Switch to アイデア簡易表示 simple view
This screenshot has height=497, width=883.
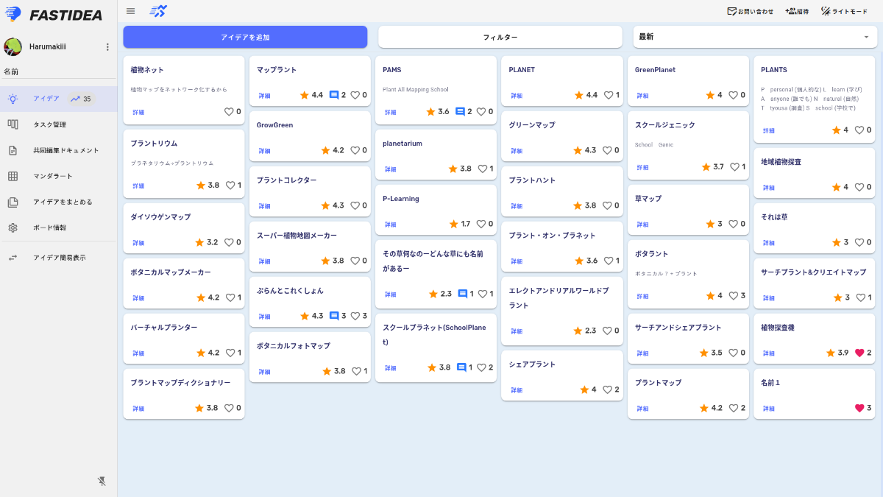tap(59, 258)
